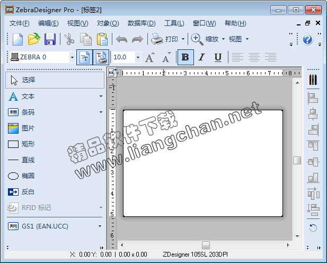The height and width of the screenshot is (263, 327).
Task: Click the 10.0 font size field
Action: (x=124, y=57)
